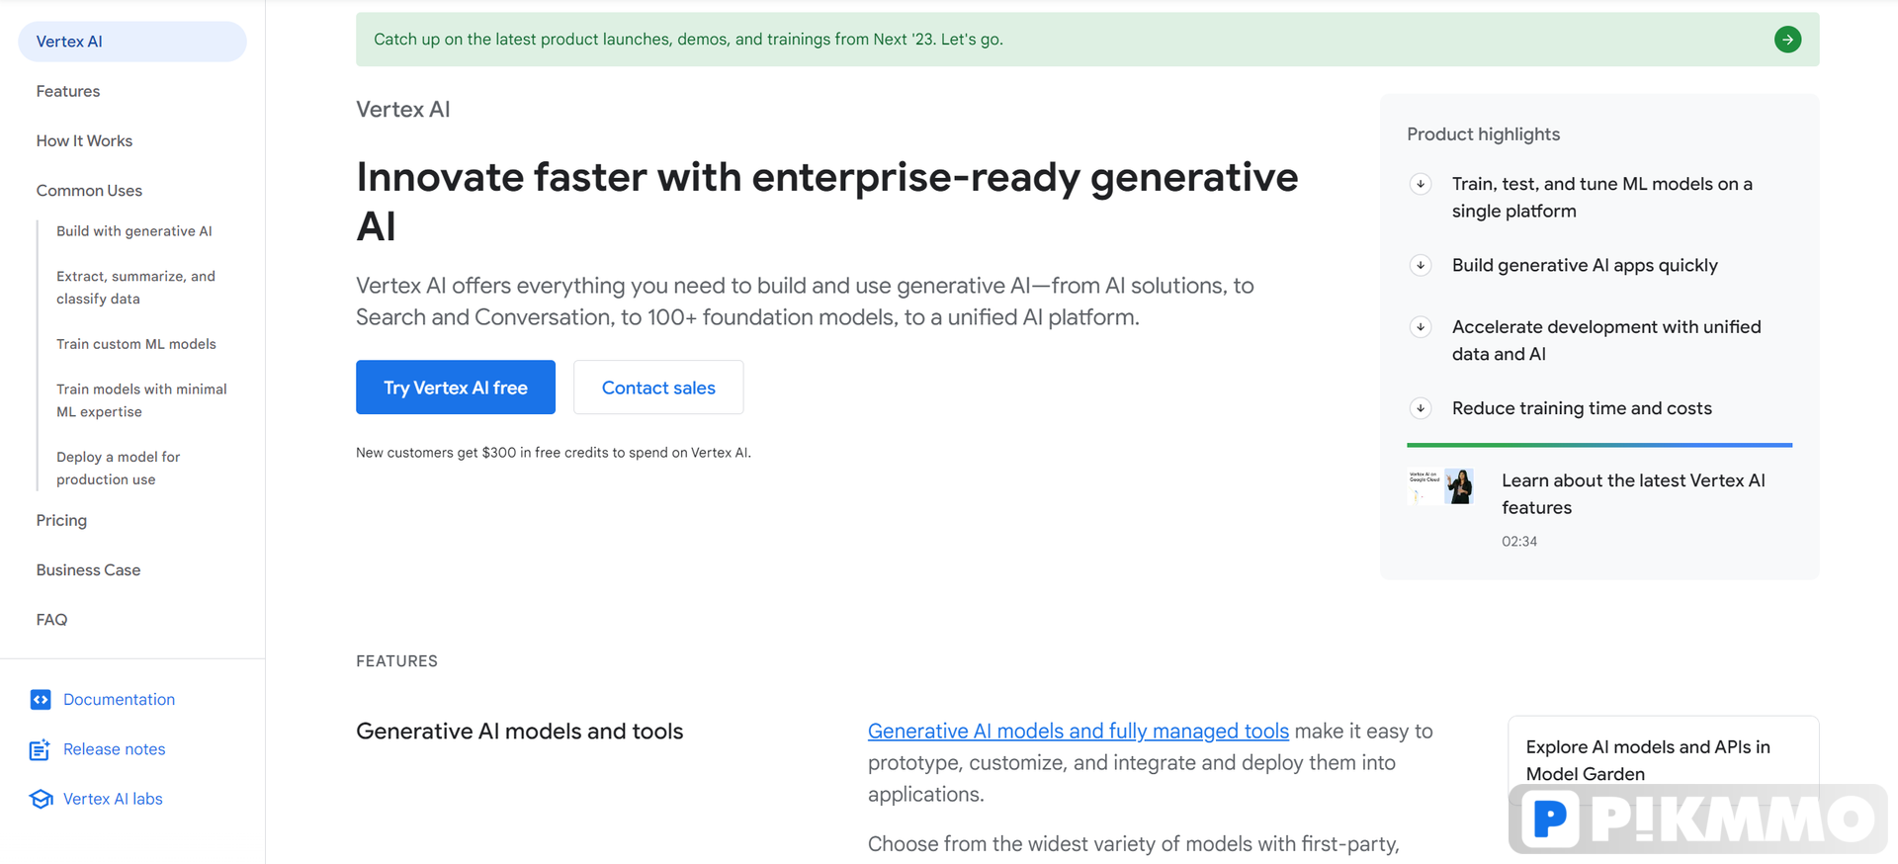The height and width of the screenshot is (864, 1898).
Task: Click the Next '23 banner text
Action: click(688, 40)
